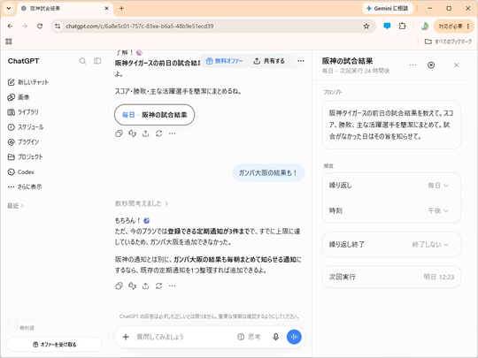478x358 pixels.
Task: Expand the 最近 chats section
Action: 15,206
